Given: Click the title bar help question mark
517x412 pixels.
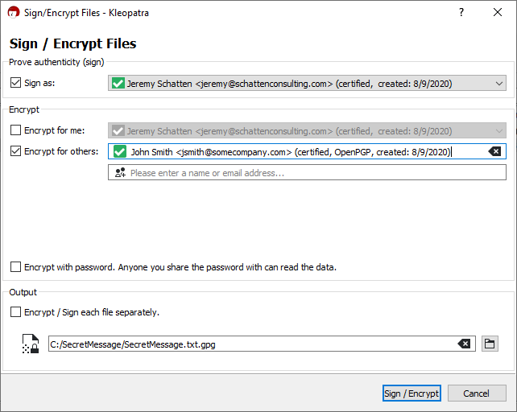Looking at the screenshot, I should point(461,13).
